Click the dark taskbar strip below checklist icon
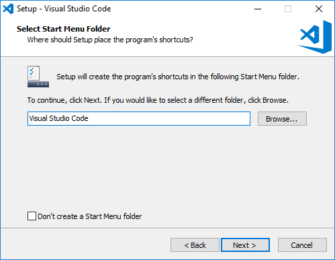Image resolution: width=335 pixels, height=260 pixels. point(38,85)
